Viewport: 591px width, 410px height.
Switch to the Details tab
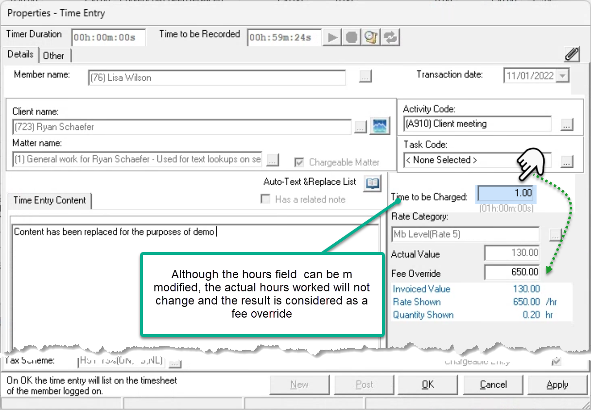pyautogui.click(x=20, y=54)
